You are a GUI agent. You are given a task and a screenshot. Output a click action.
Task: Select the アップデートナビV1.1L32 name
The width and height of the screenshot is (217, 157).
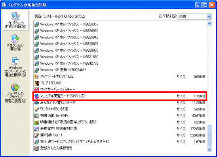(x=57, y=77)
